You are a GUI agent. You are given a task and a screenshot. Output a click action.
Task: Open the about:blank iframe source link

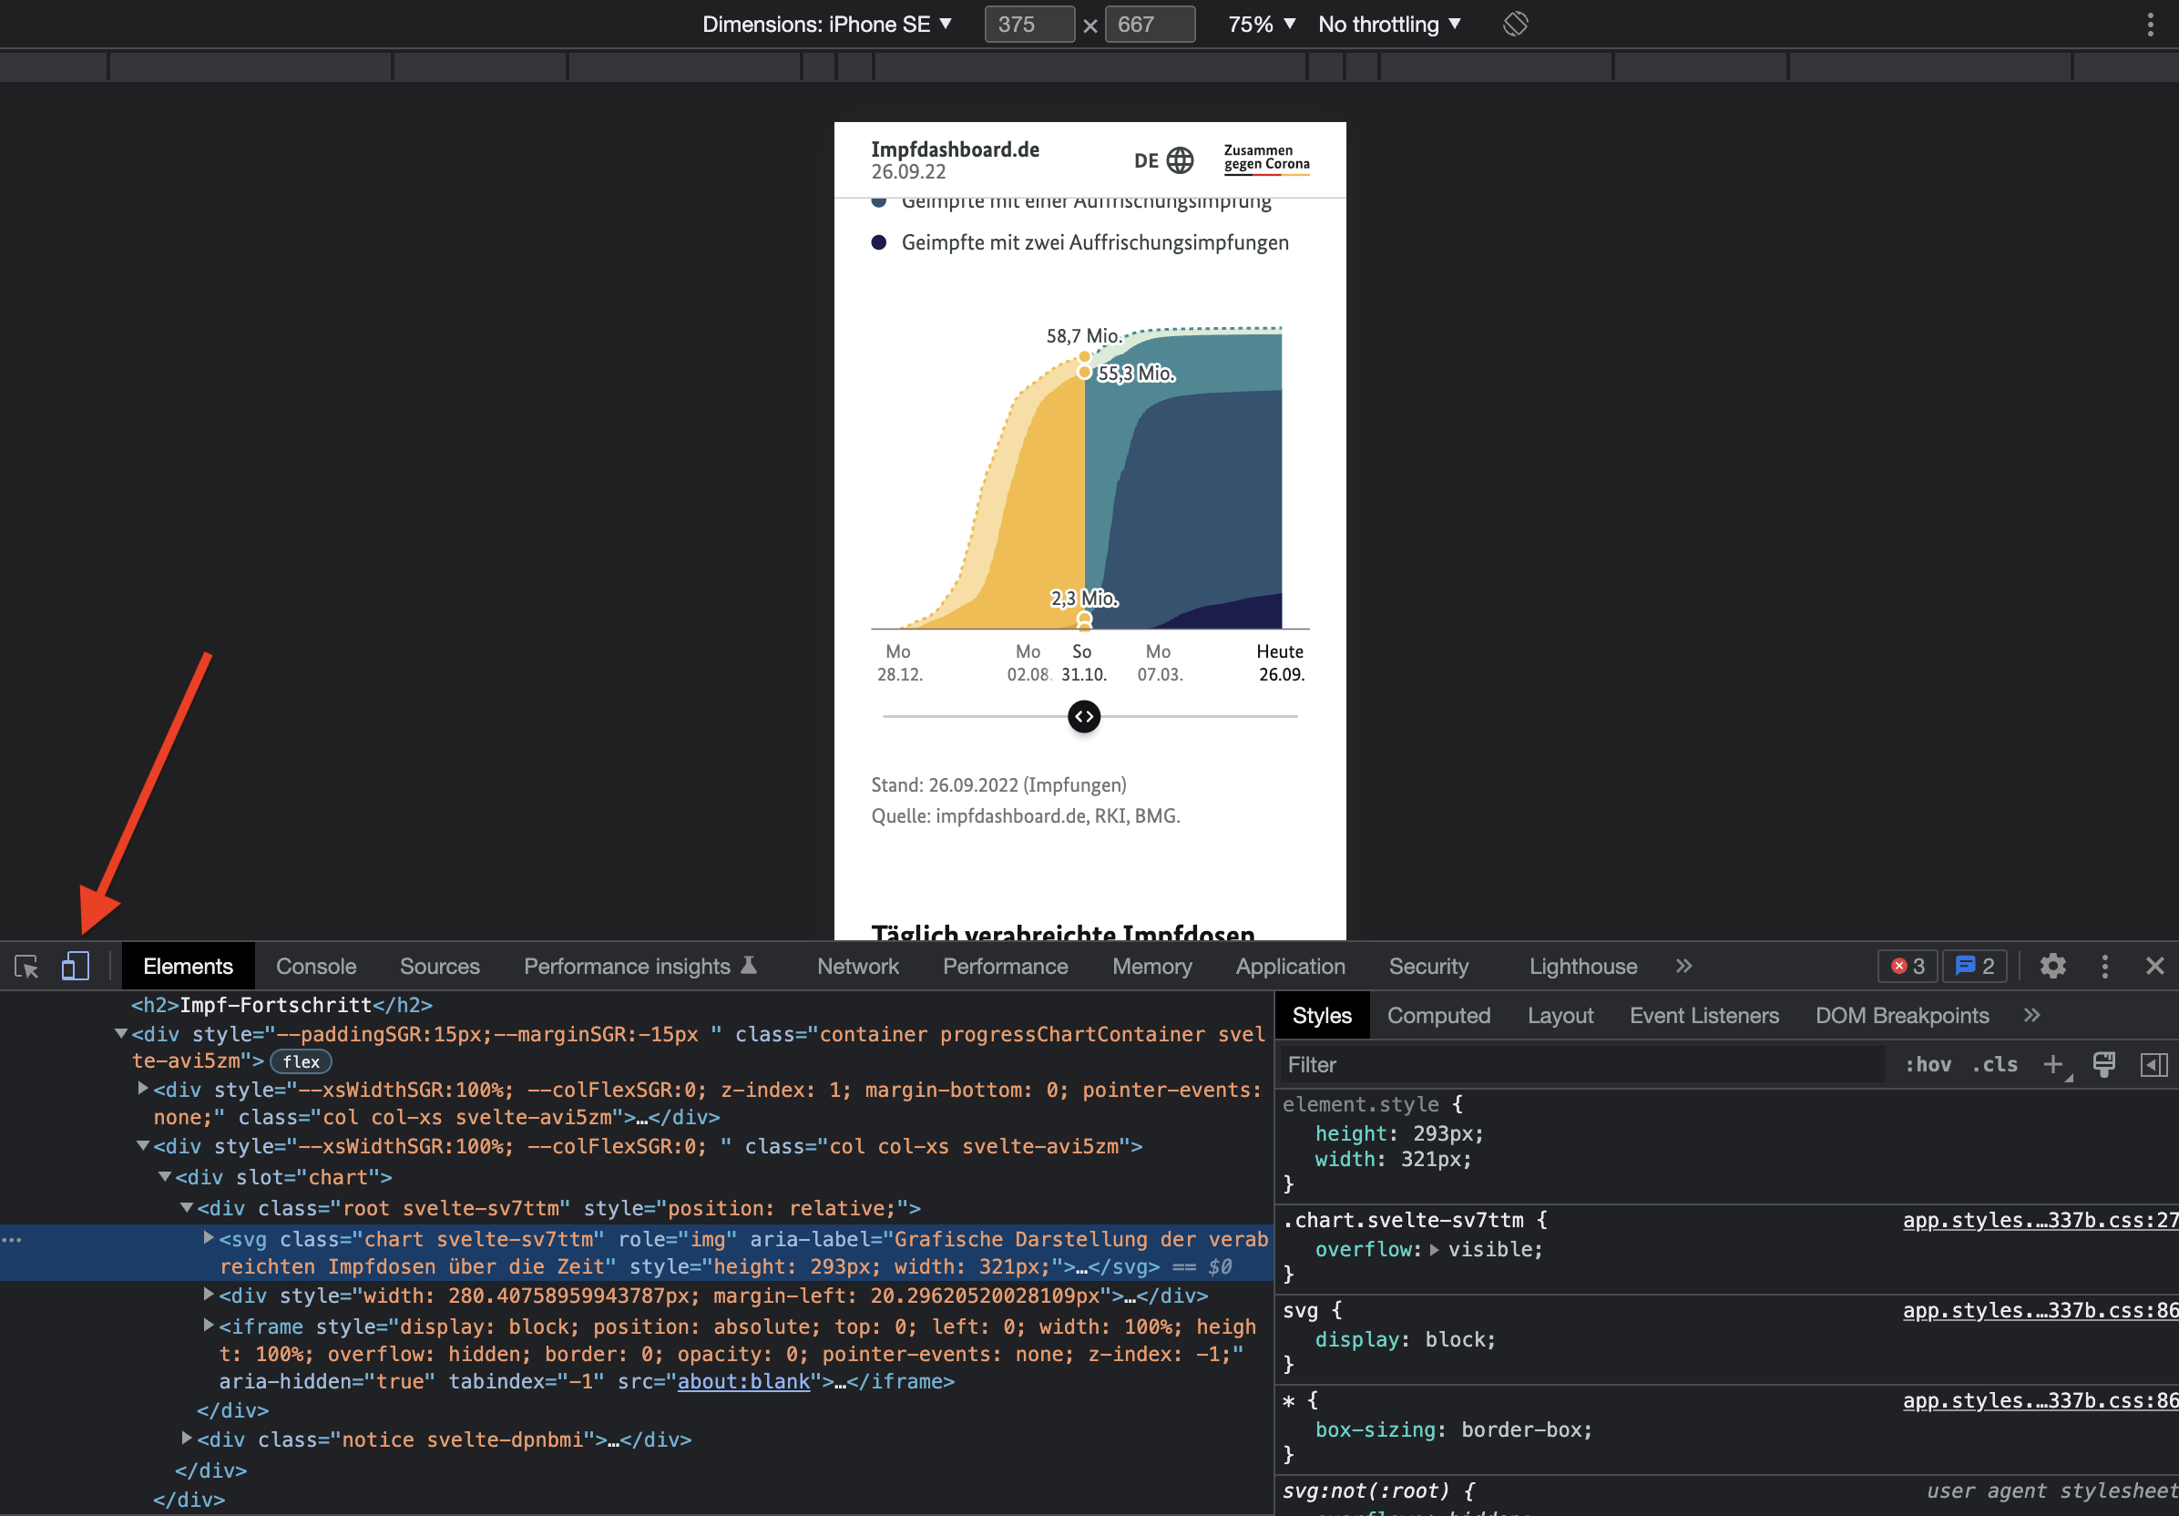click(743, 1381)
